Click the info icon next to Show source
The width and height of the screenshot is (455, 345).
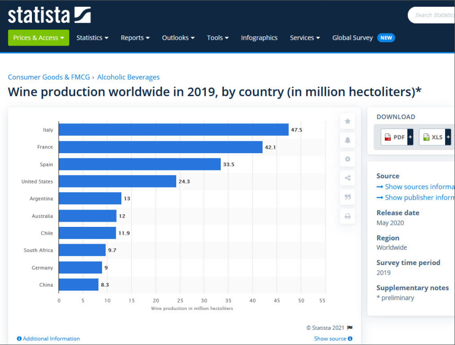click(350, 339)
